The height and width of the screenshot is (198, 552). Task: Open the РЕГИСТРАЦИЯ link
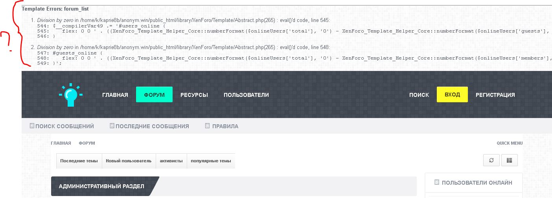[495, 95]
